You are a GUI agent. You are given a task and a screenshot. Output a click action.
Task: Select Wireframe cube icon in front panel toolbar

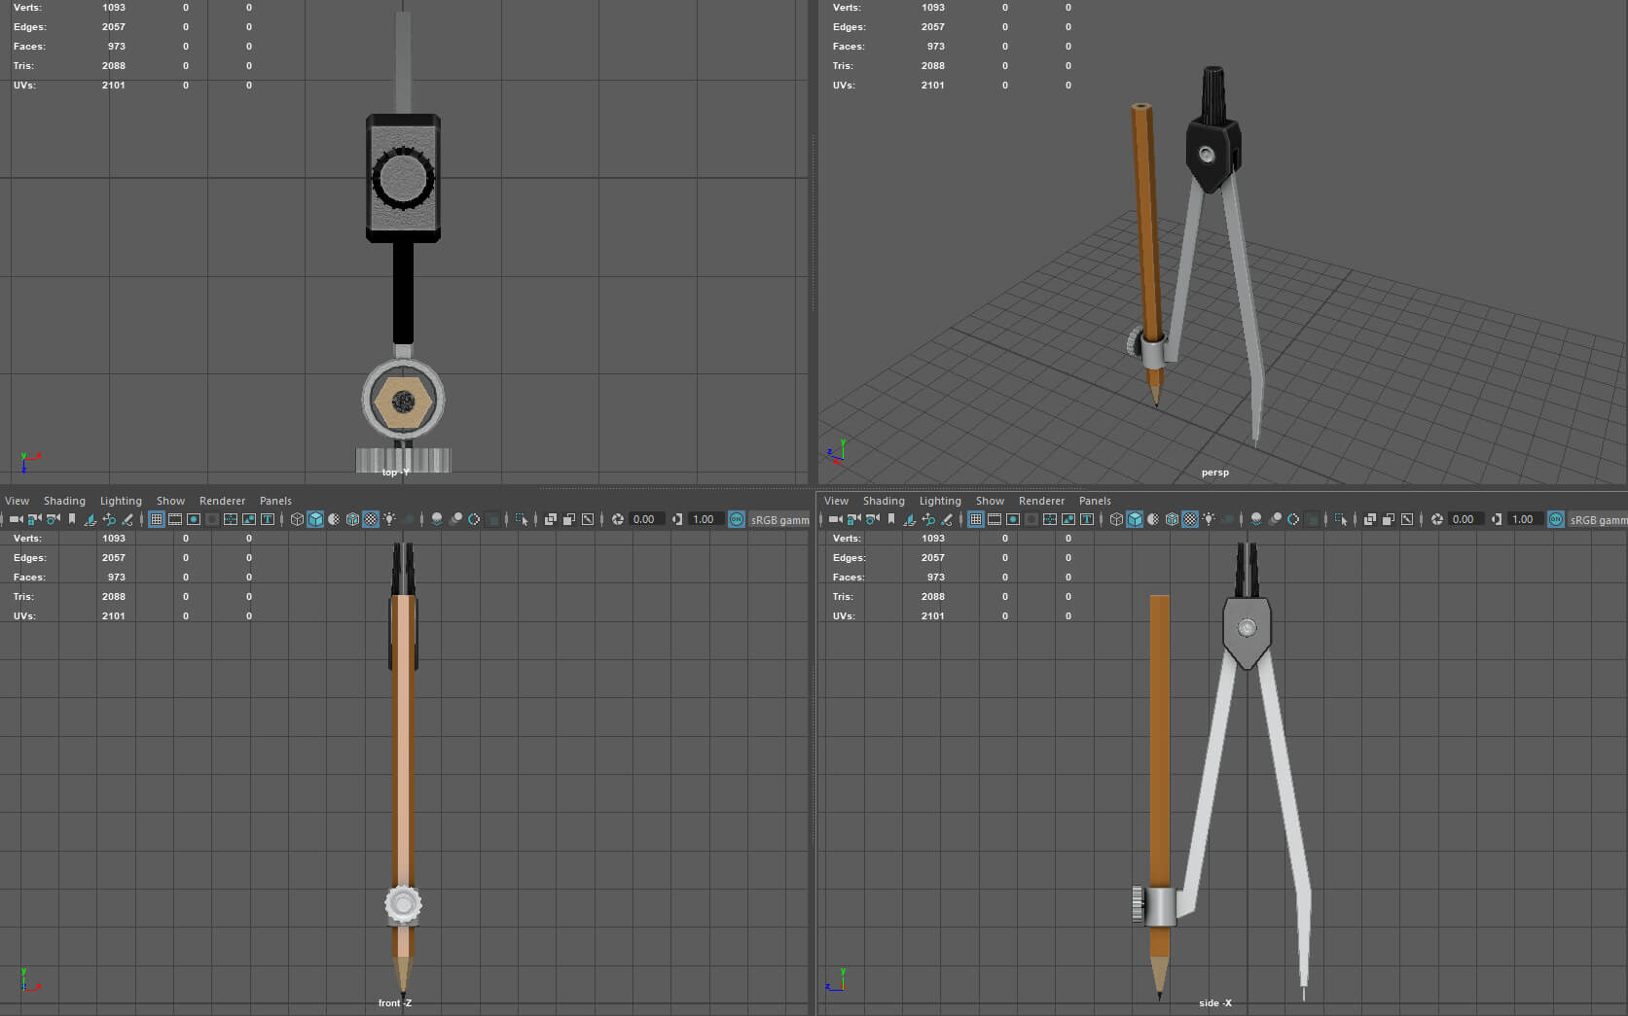(297, 519)
